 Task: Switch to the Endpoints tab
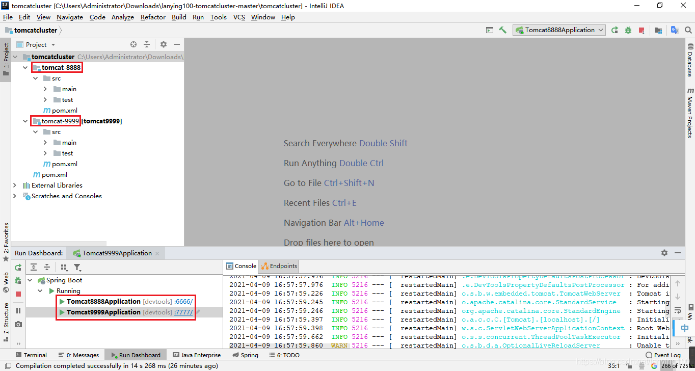[279, 266]
